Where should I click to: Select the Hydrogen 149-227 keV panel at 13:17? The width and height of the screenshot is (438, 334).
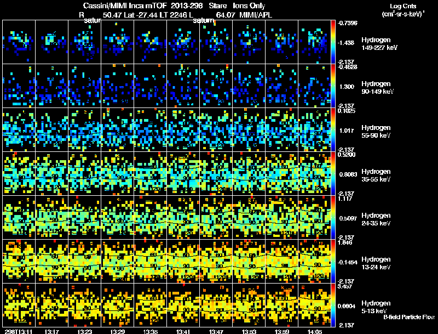pos(51,42)
